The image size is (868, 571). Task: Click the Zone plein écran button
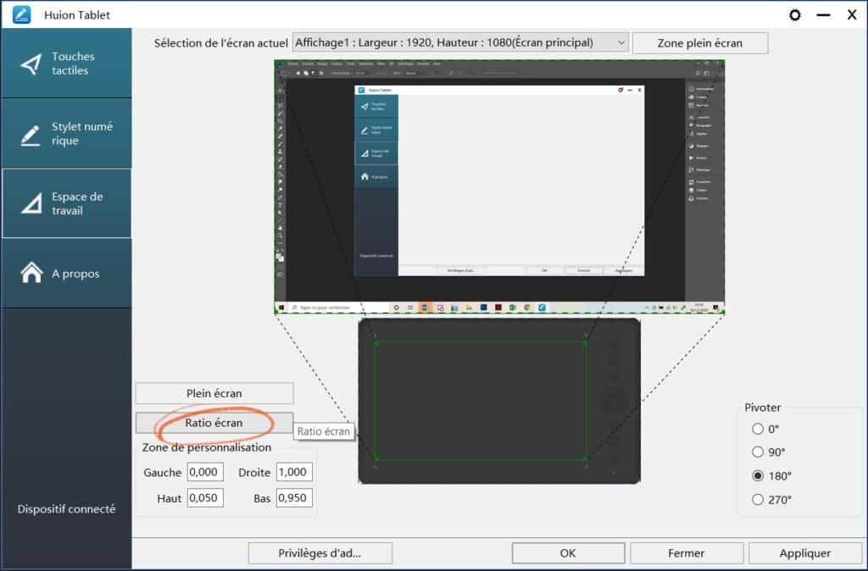tap(699, 43)
